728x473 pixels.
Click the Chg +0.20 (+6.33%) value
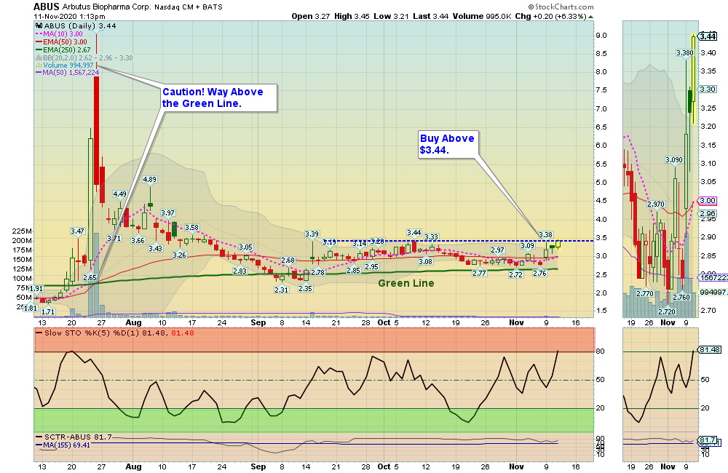550,16
